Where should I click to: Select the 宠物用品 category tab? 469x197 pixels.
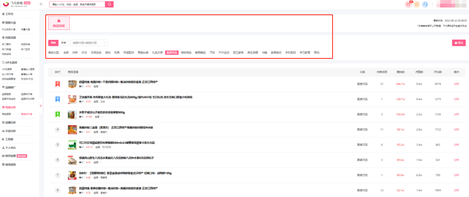pyautogui.click(x=187, y=52)
